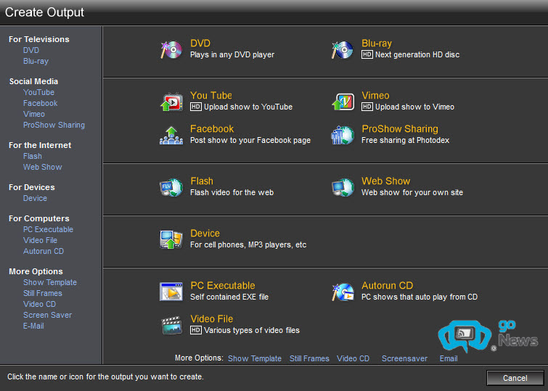Screen dimensions: 548x391
Task: Click the Facebook people icon
Action: click(x=171, y=135)
